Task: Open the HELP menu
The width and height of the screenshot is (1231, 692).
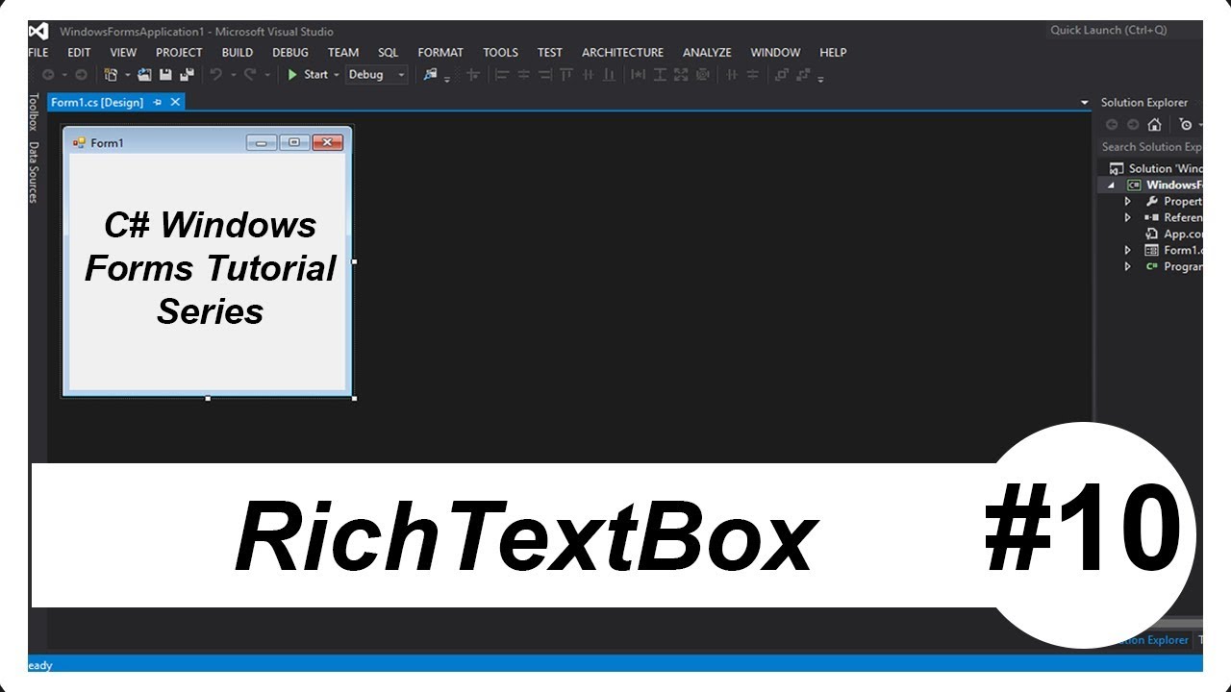Action: tap(833, 53)
